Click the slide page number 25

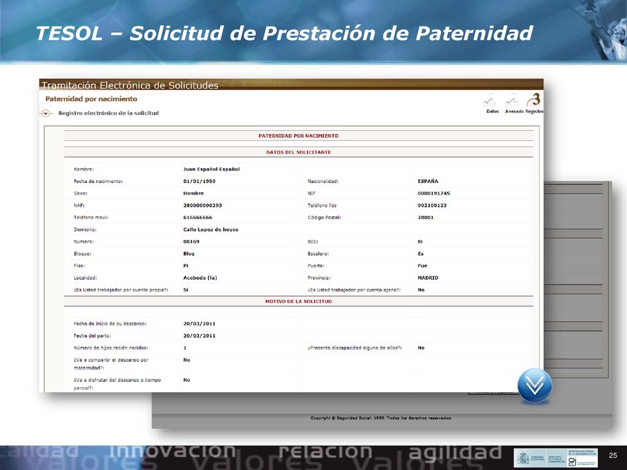pos(612,455)
